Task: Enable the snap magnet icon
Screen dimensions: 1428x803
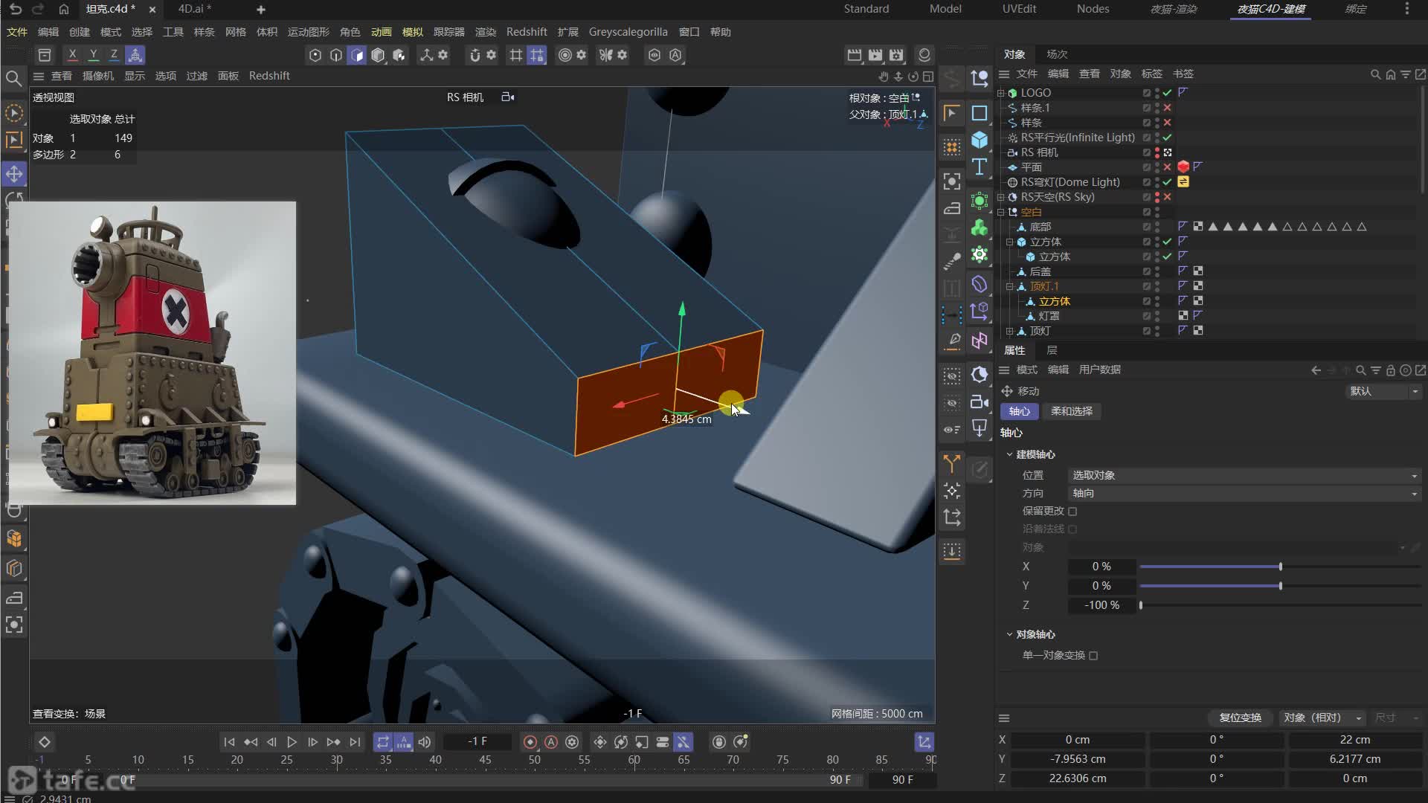Action: point(475,55)
